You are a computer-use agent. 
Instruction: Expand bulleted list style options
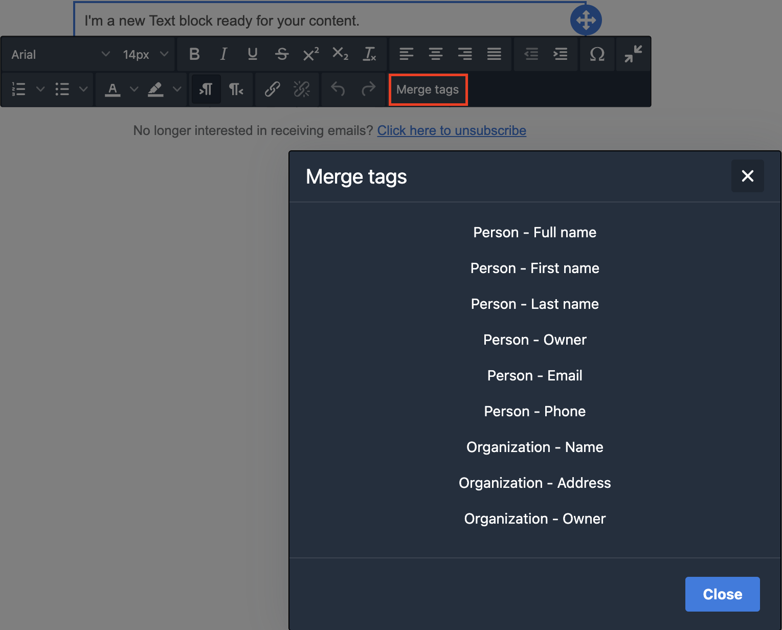point(83,89)
